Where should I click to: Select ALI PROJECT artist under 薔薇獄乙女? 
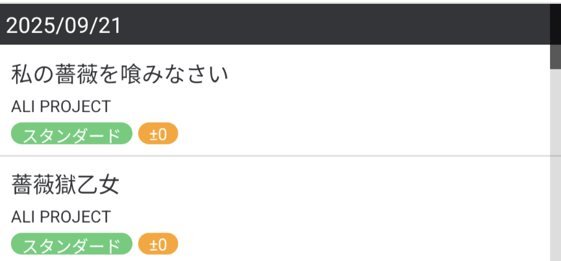click(61, 217)
